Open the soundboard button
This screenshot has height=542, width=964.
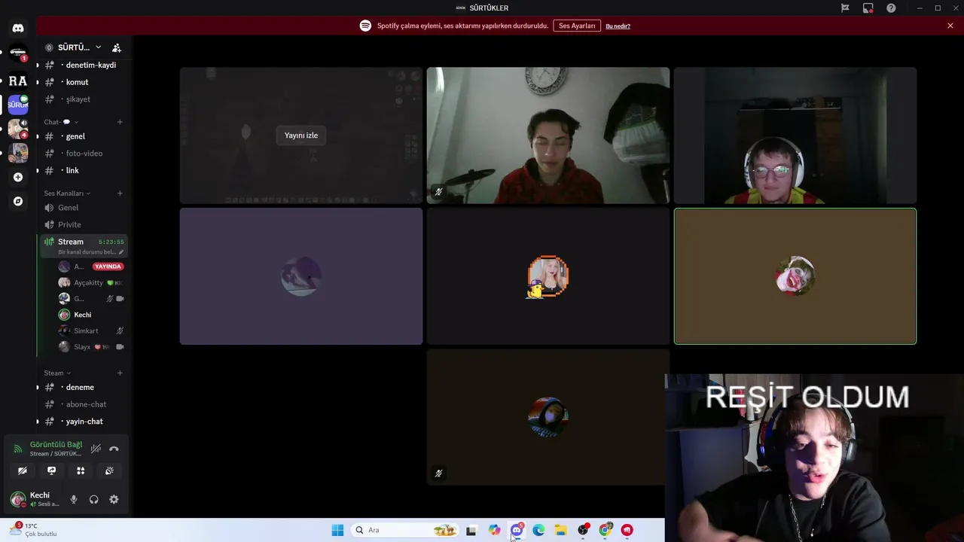click(x=109, y=470)
